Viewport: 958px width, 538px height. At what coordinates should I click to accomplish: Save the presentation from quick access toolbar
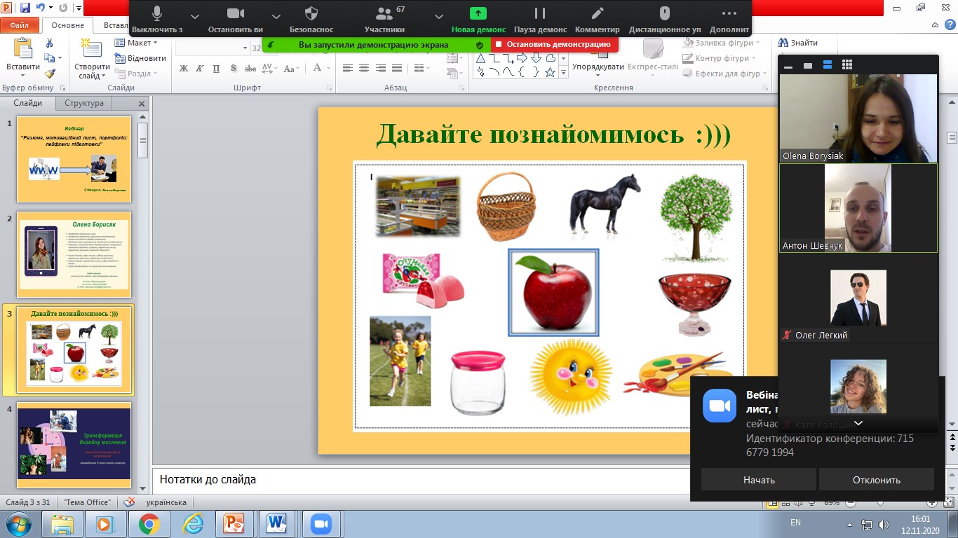tap(25, 8)
